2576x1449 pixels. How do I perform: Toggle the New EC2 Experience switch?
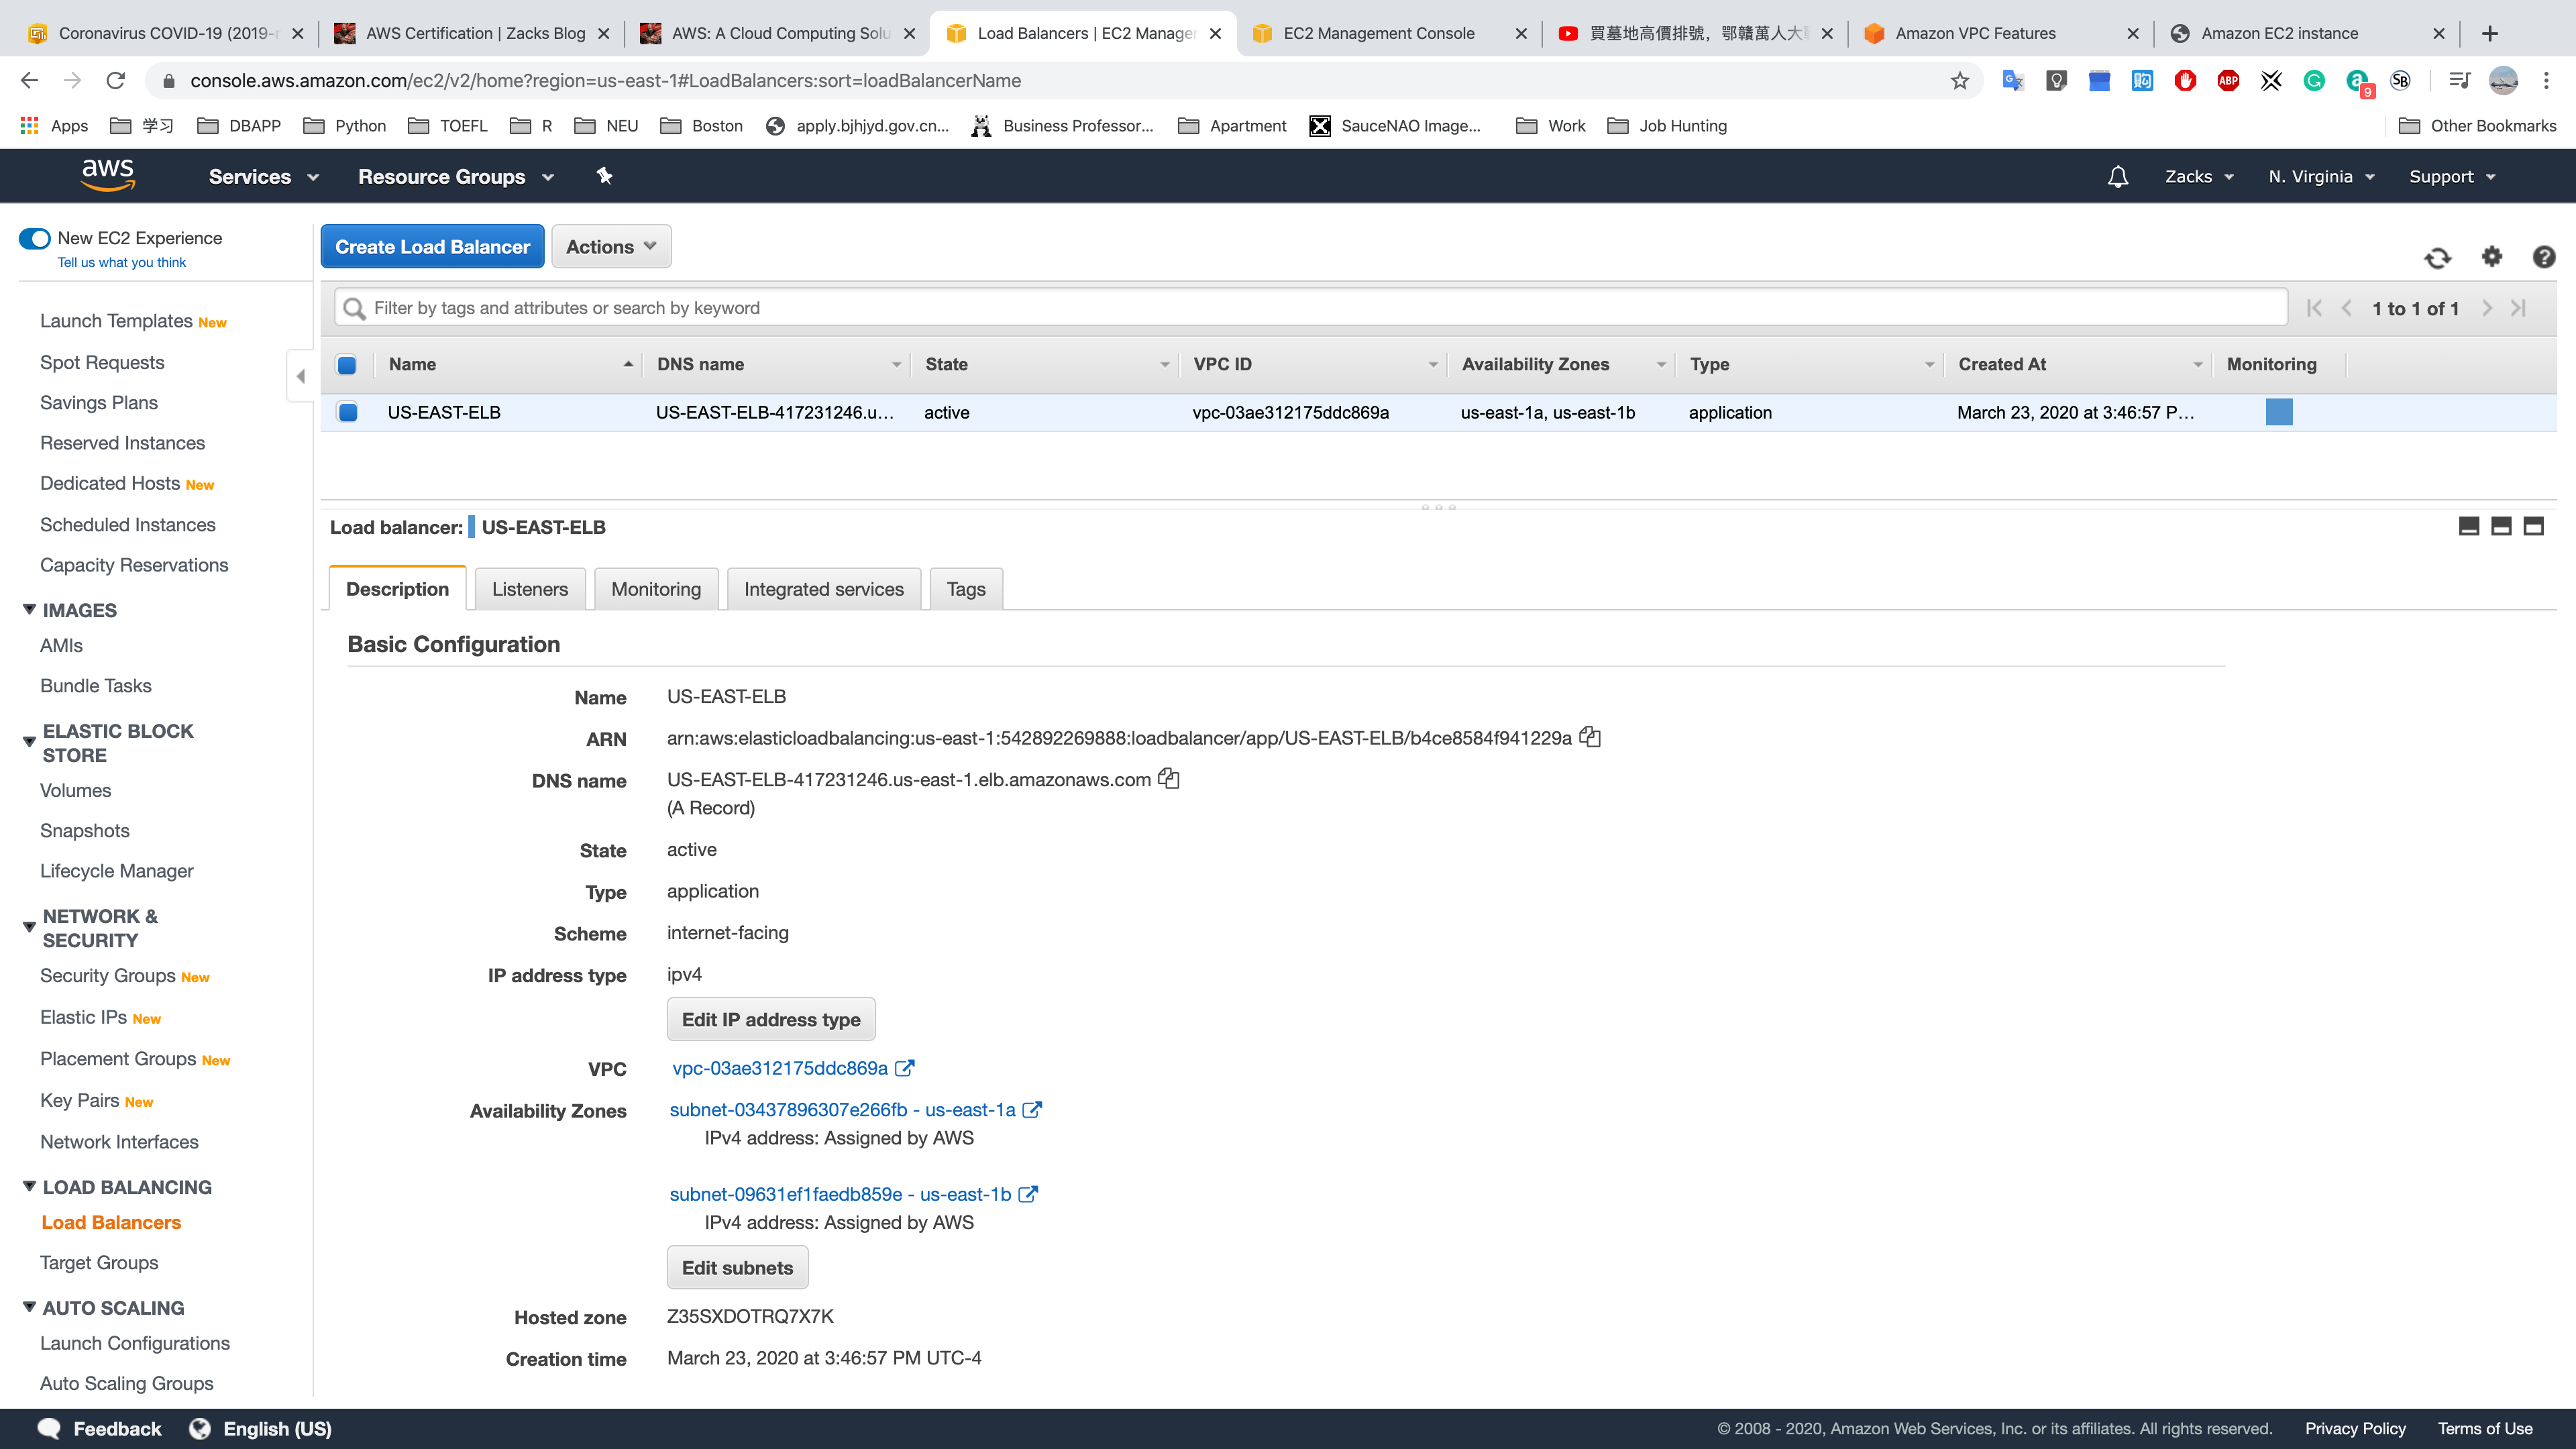point(35,238)
